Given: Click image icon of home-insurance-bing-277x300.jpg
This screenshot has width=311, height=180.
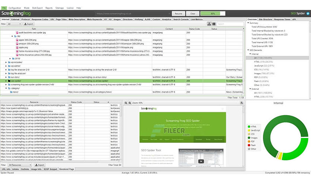Looking at the screenshot, I should (x=17, y=51).
